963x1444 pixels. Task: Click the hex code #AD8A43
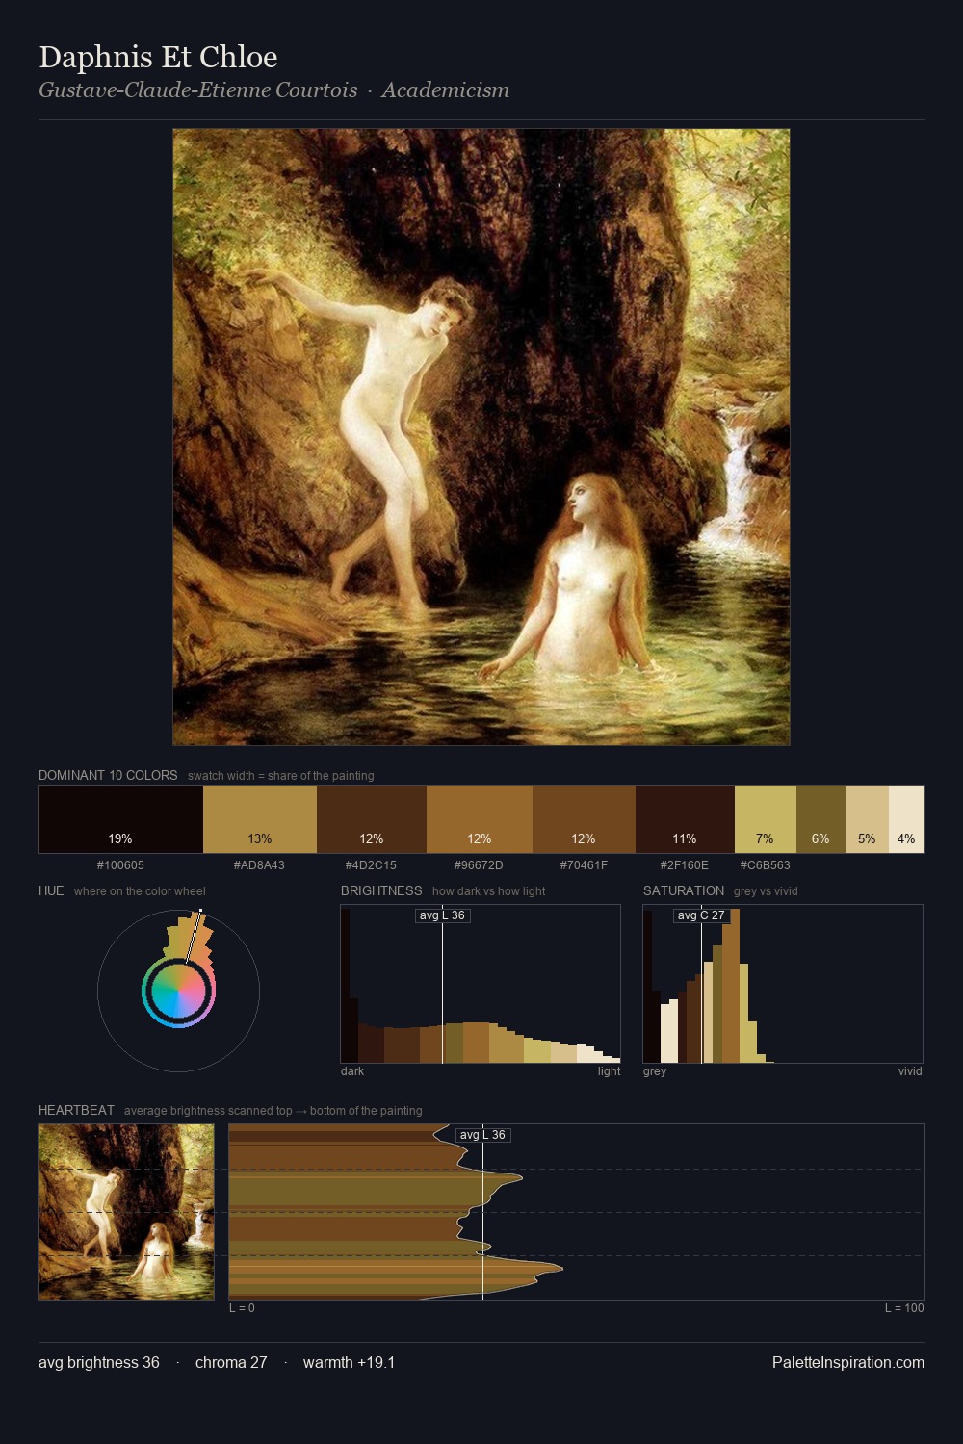click(x=259, y=865)
